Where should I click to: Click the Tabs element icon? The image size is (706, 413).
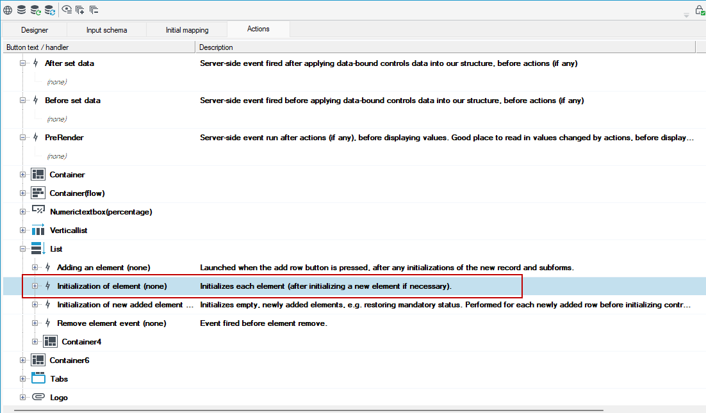[x=38, y=378]
